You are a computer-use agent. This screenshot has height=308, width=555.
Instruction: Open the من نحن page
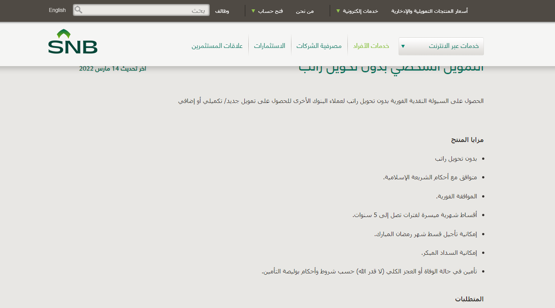click(305, 11)
